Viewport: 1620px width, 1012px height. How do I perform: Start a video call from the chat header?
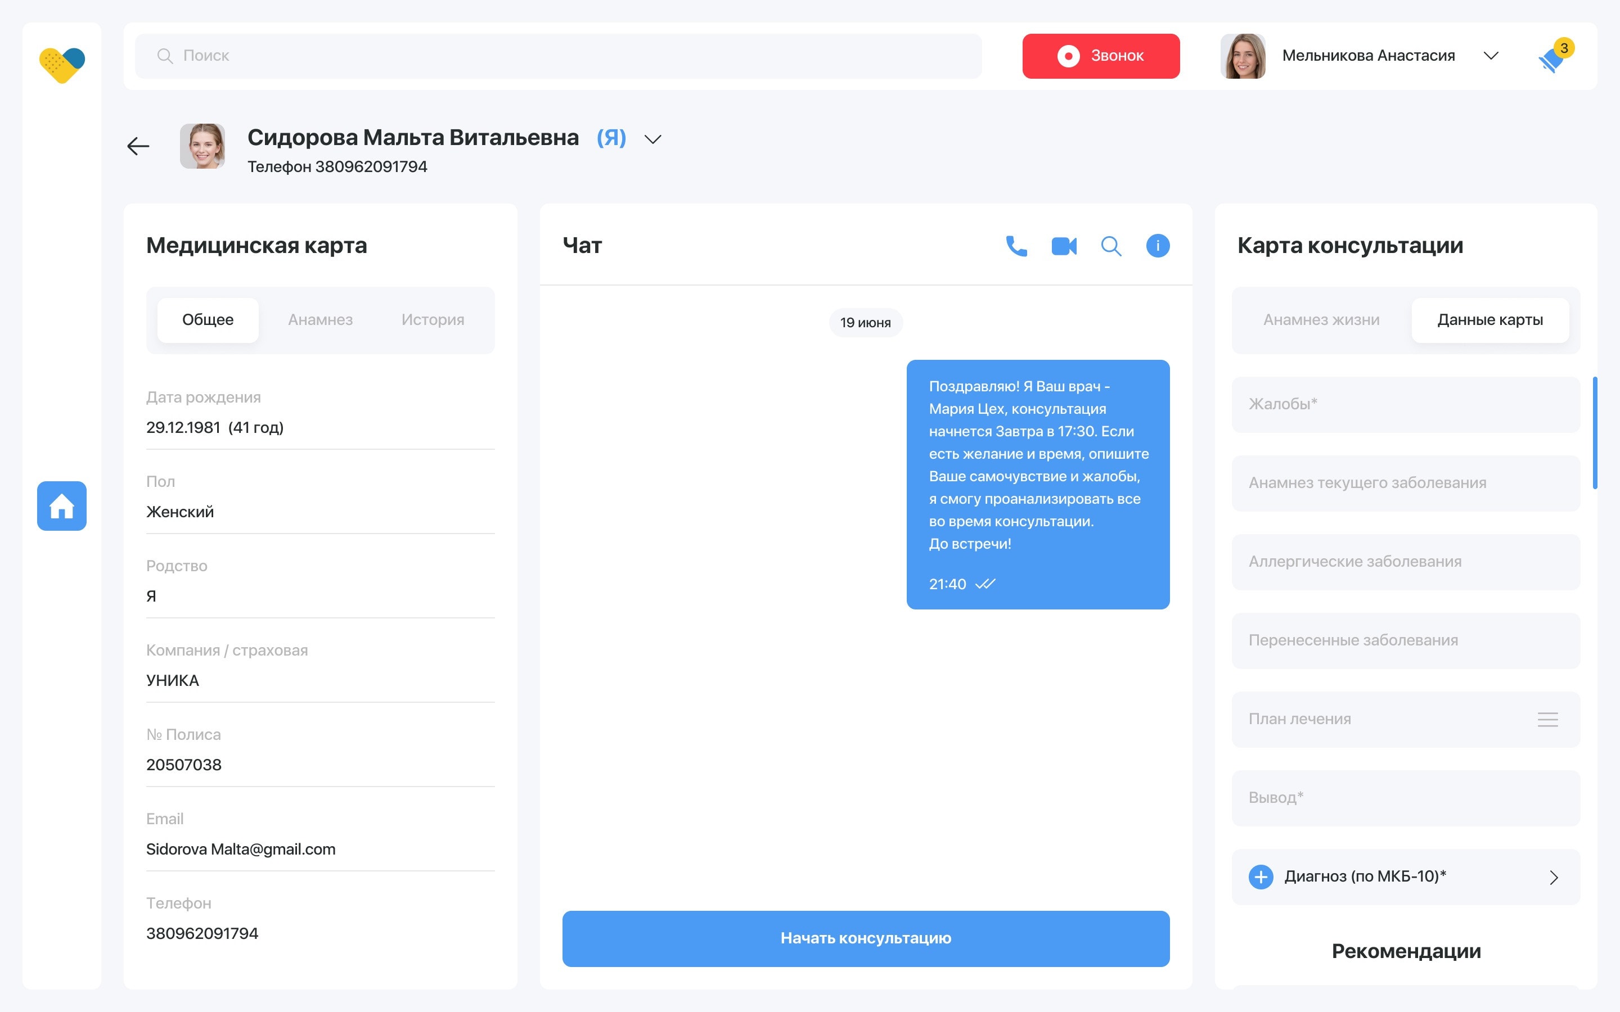1064,246
